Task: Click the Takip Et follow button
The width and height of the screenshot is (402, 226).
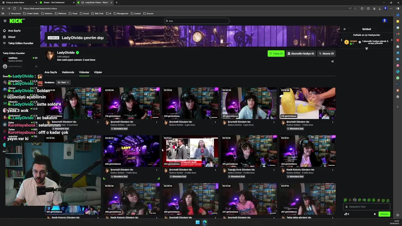Action: (x=276, y=54)
